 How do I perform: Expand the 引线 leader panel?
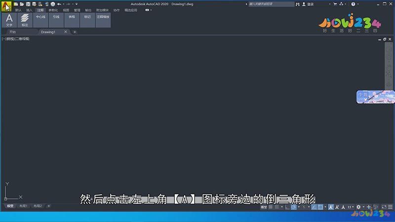[56, 20]
